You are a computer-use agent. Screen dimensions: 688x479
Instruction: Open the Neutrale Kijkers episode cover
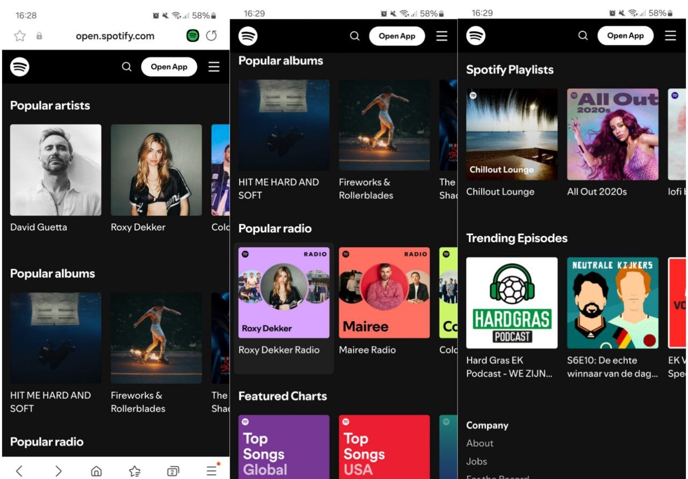click(x=613, y=303)
